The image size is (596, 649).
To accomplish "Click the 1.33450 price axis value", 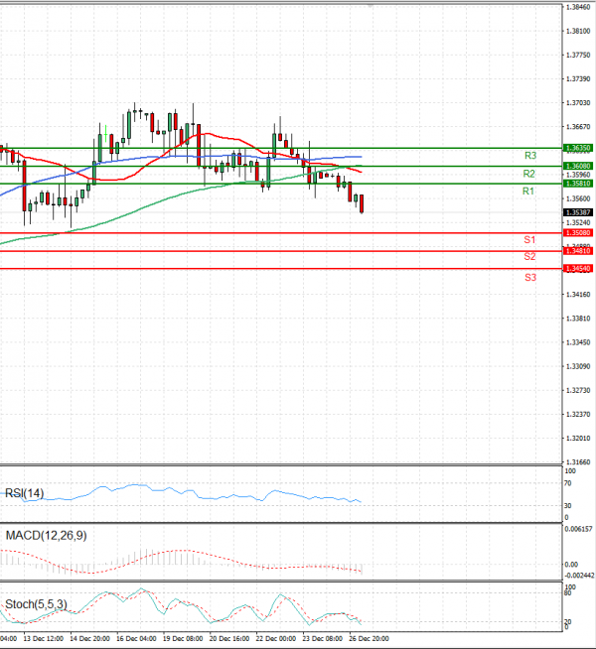I will pos(578,342).
